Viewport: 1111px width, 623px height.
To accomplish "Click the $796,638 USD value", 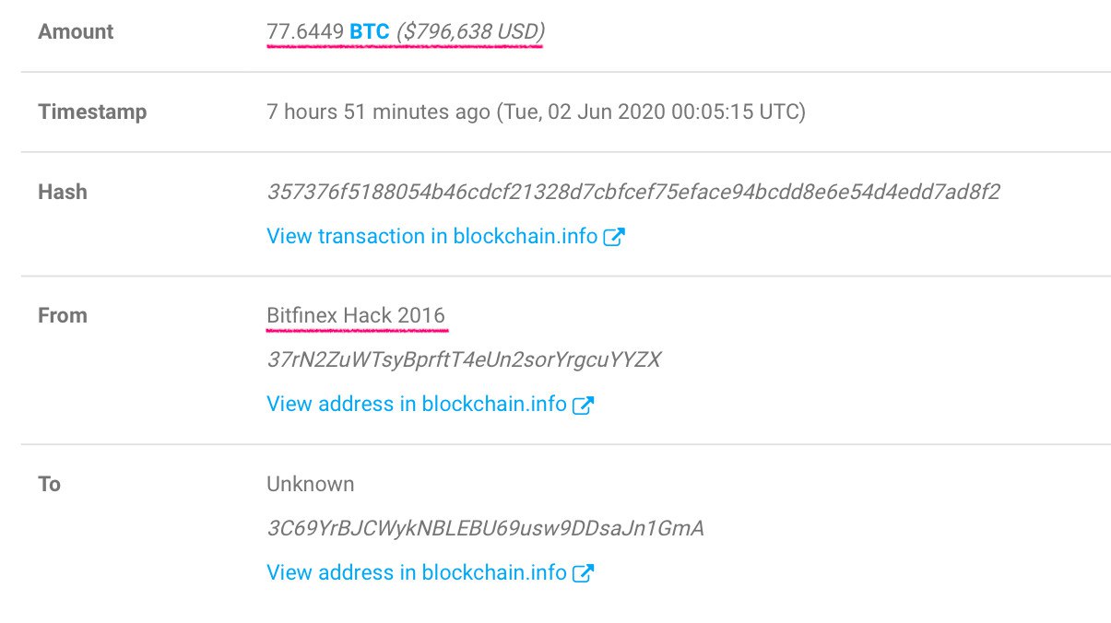I will (470, 32).
